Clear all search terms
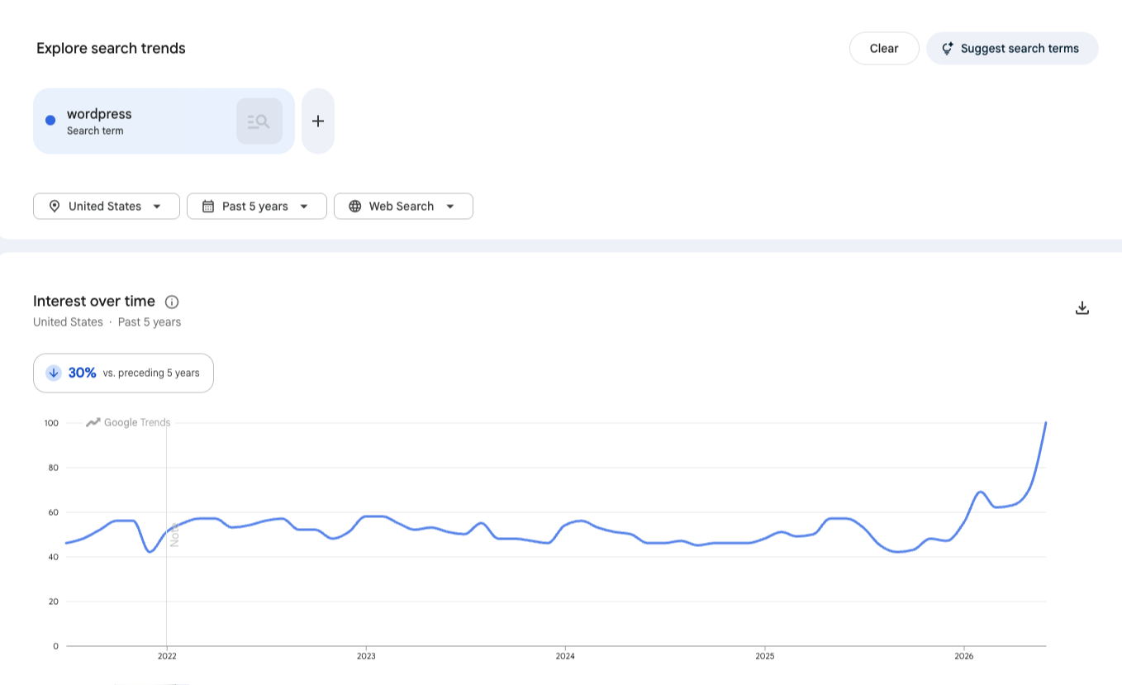Screen dimensions: 1122x685 click(884, 49)
